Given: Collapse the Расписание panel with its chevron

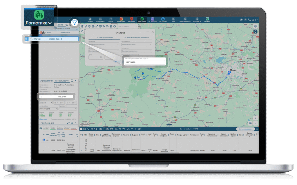Looking at the screenshot, I should (76, 123).
